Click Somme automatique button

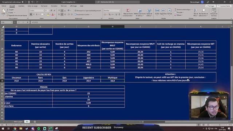pos(183,9)
